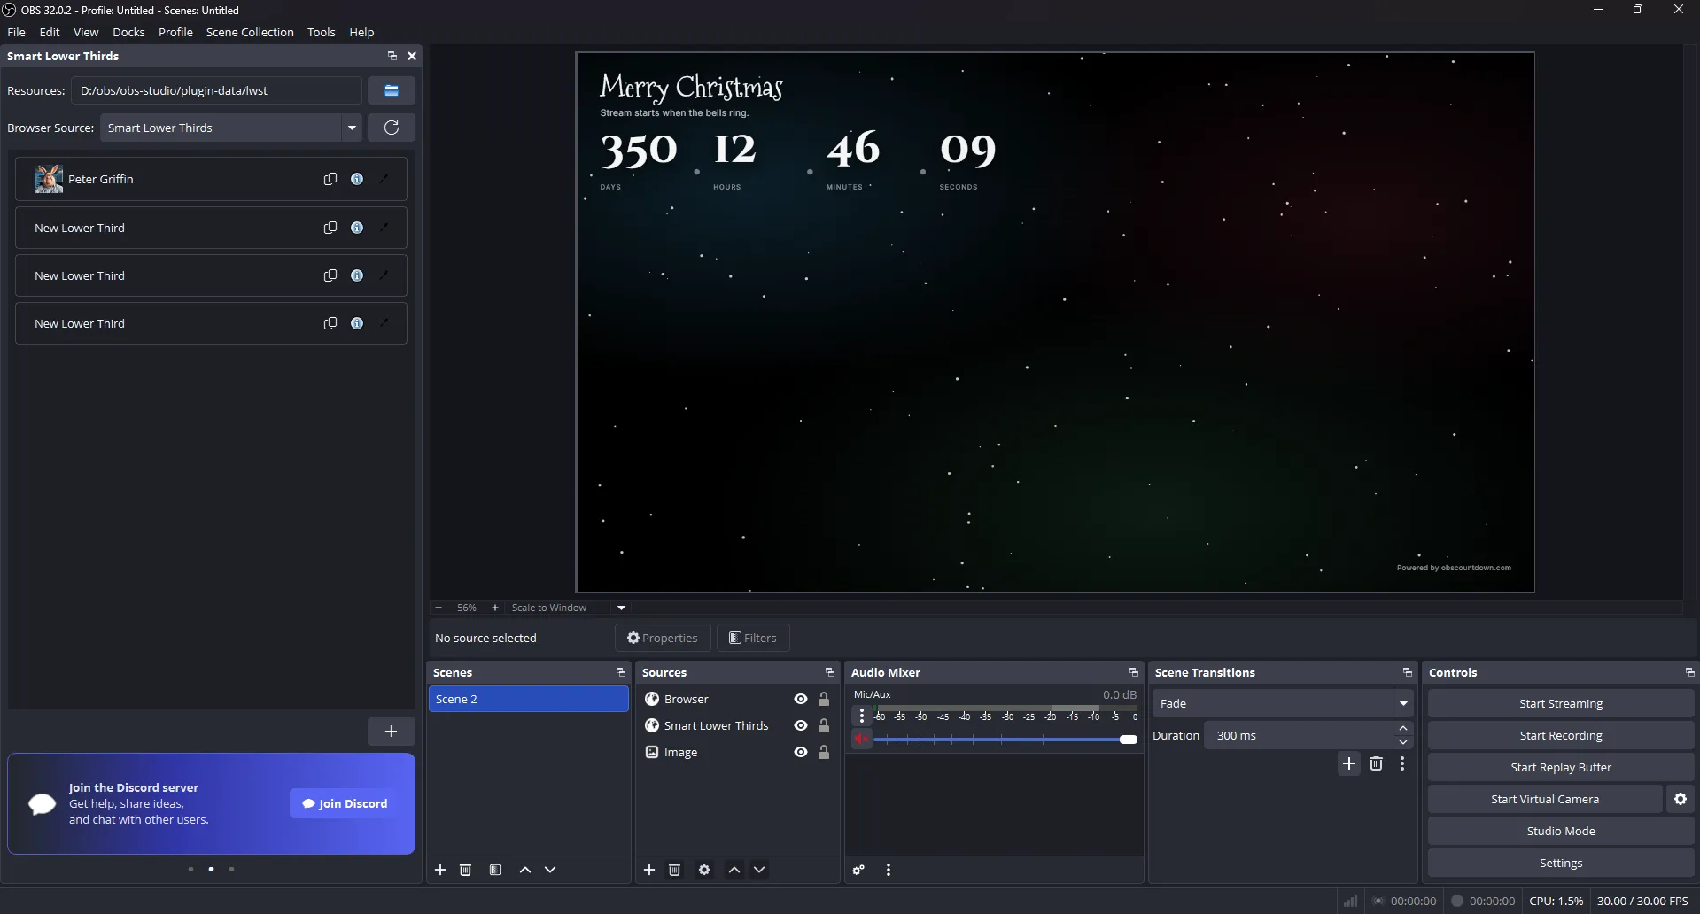Open properties for the selected source

[x=662, y=638]
